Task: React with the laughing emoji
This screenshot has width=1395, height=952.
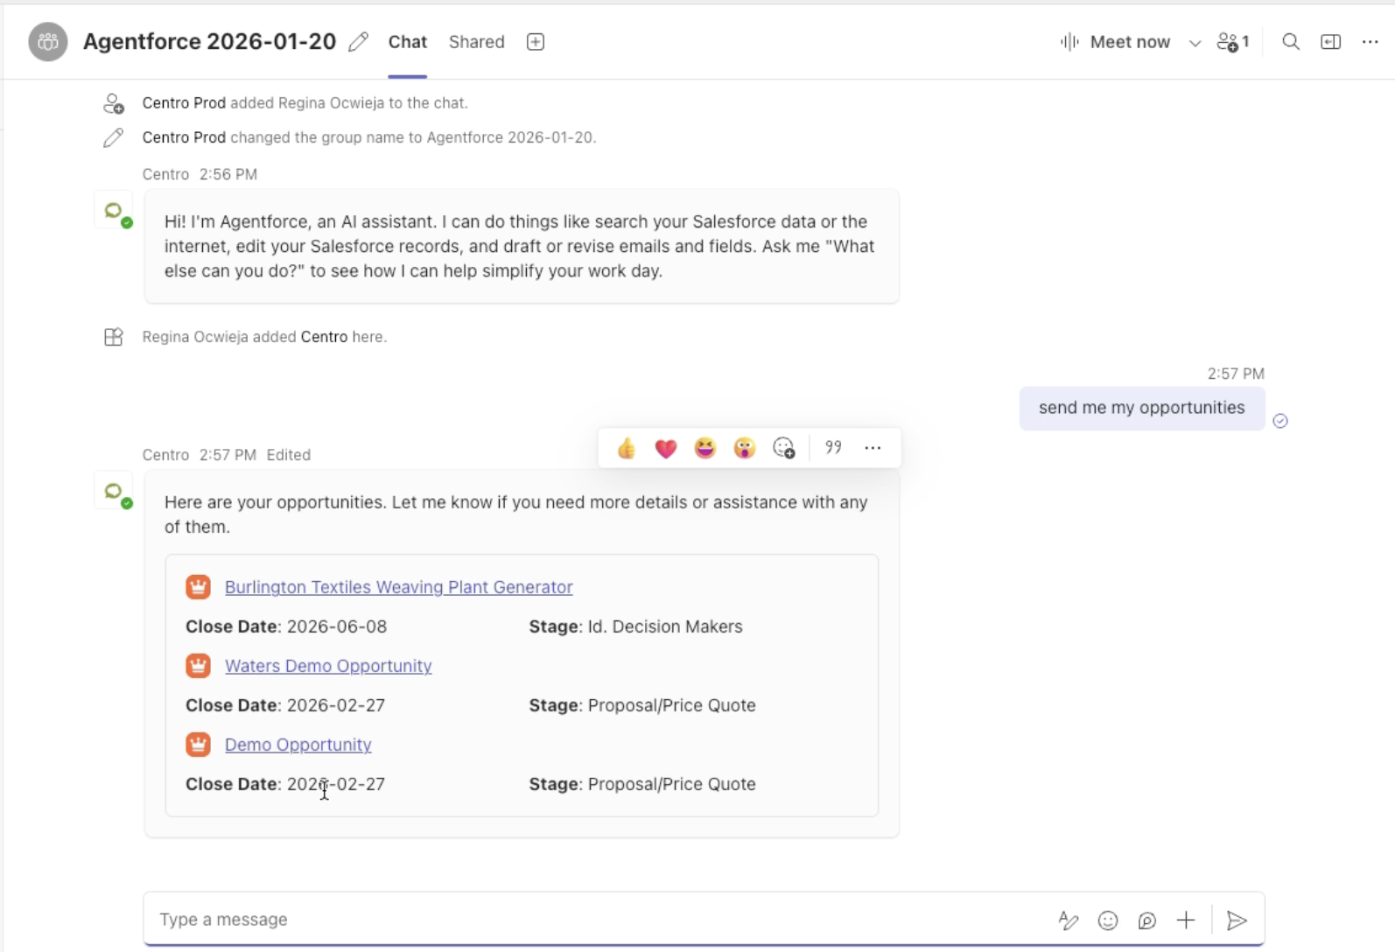Action: coord(705,448)
